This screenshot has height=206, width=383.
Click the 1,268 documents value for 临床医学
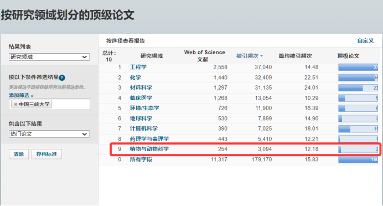click(220, 98)
